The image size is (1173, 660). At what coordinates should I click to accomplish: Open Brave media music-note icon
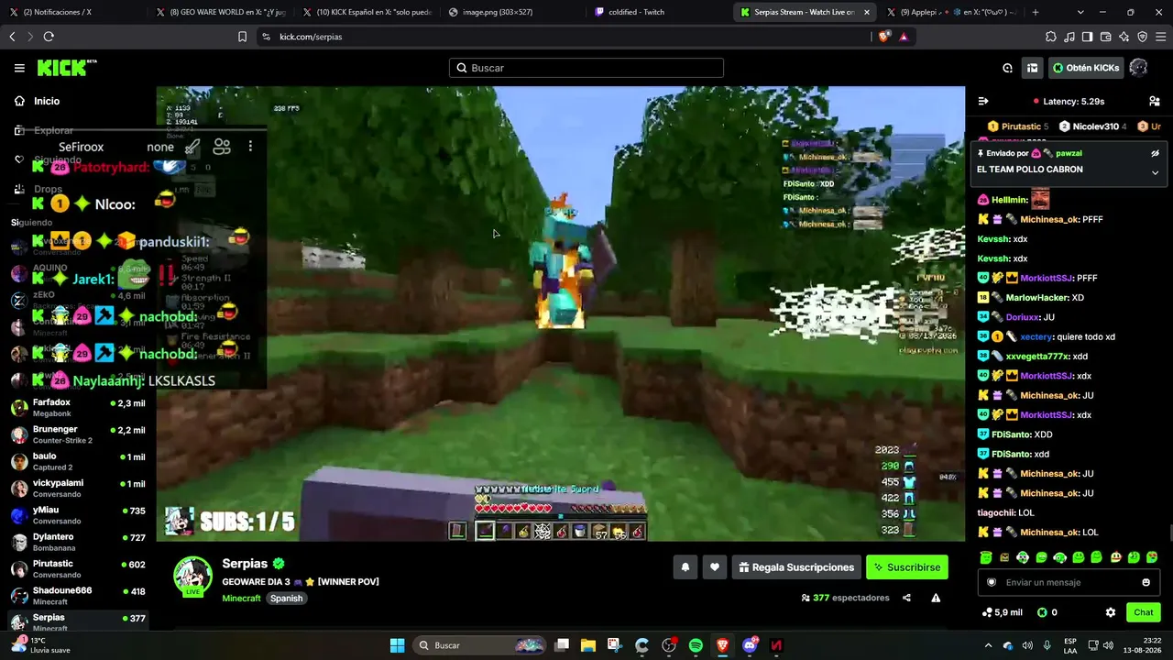pyautogui.click(x=1069, y=37)
